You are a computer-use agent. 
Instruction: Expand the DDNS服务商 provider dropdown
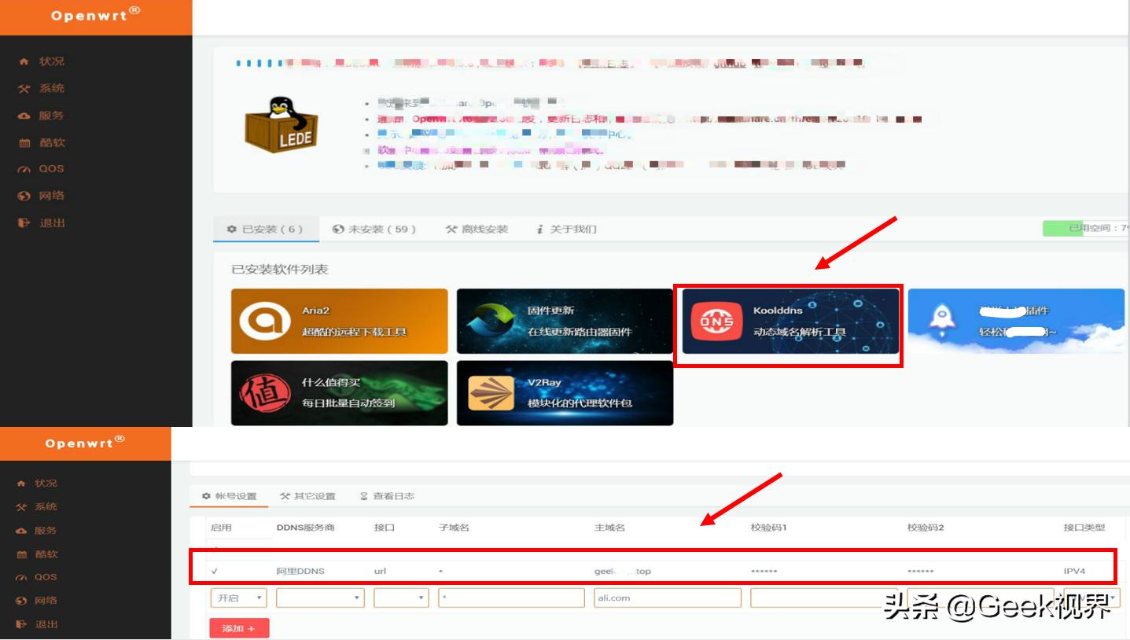pyautogui.click(x=320, y=598)
